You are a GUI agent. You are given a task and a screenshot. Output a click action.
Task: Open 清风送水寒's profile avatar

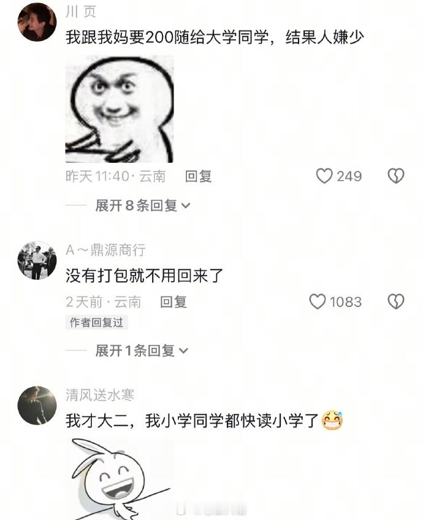tap(37, 405)
